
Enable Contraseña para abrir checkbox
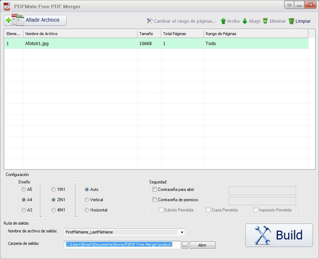pos(155,189)
